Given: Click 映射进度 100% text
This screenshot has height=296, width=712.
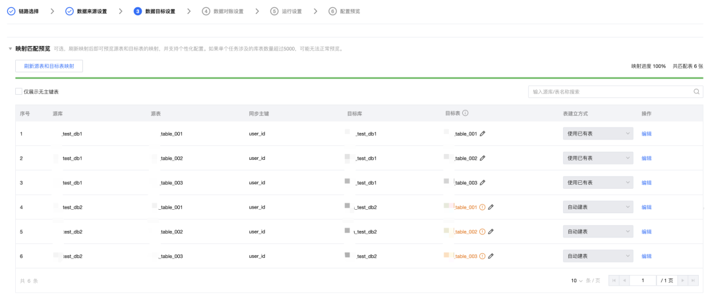Looking at the screenshot, I should (649, 66).
